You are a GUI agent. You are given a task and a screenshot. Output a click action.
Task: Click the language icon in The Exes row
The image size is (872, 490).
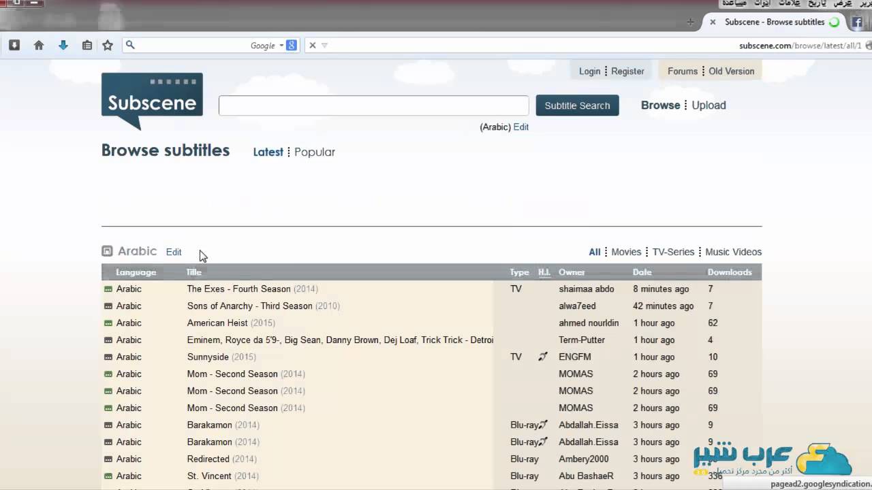108,289
